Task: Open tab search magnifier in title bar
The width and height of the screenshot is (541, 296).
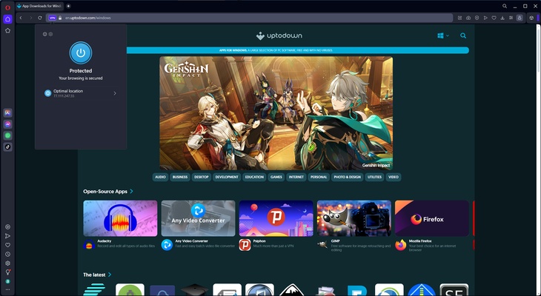Action: (x=505, y=6)
